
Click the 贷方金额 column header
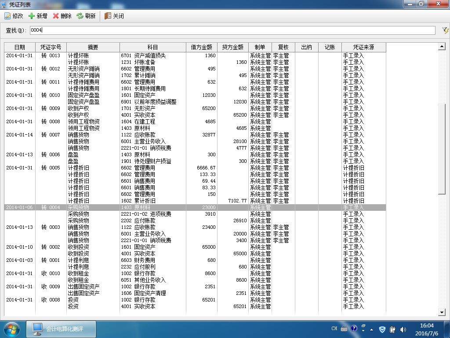[x=233, y=47]
